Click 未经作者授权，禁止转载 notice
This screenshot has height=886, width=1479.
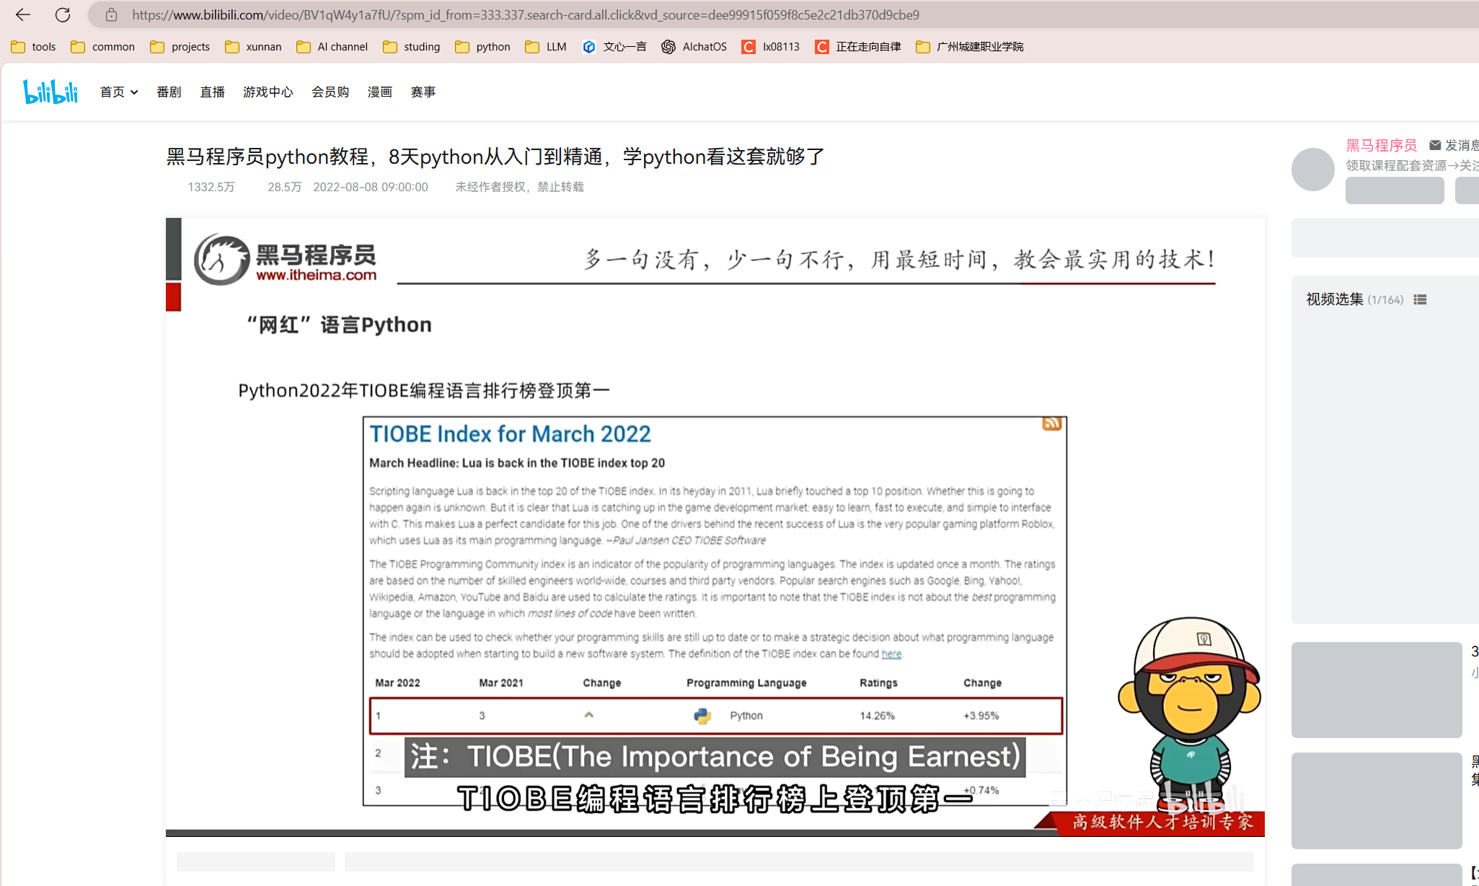pyautogui.click(x=519, y=187)
